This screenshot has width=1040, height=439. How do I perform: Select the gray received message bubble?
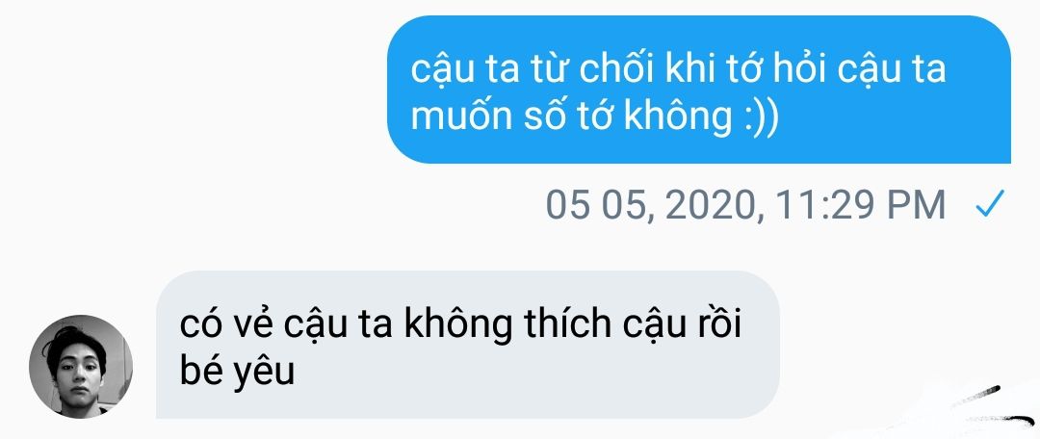468,344
